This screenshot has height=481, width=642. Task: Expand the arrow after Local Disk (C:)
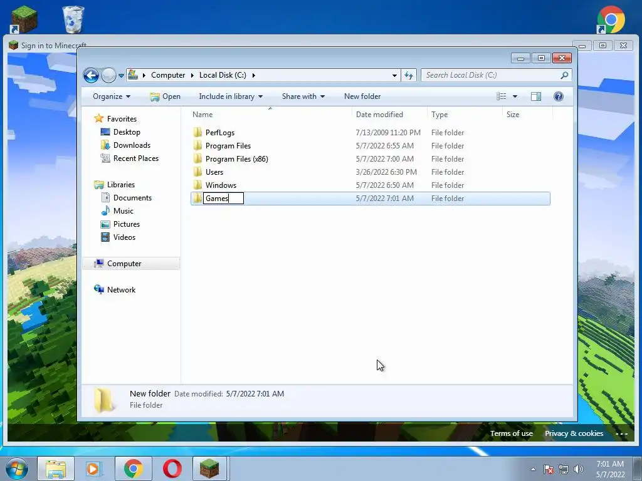pyautogui.click(x=254, y=75)
